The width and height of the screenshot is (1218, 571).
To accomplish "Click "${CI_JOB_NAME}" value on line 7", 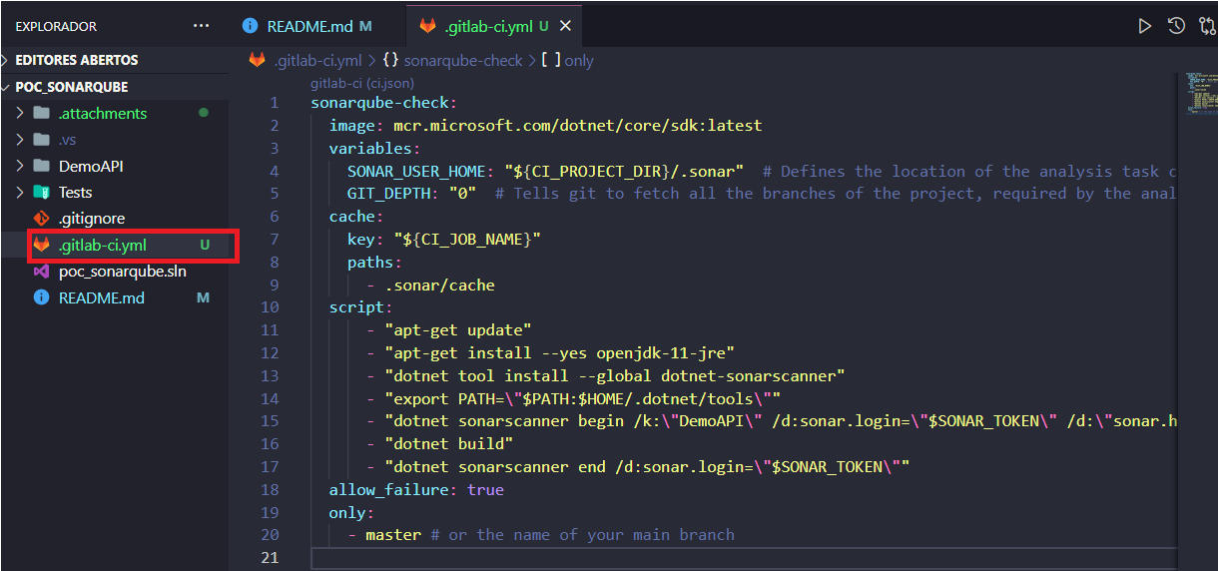I will coord(466,240).
